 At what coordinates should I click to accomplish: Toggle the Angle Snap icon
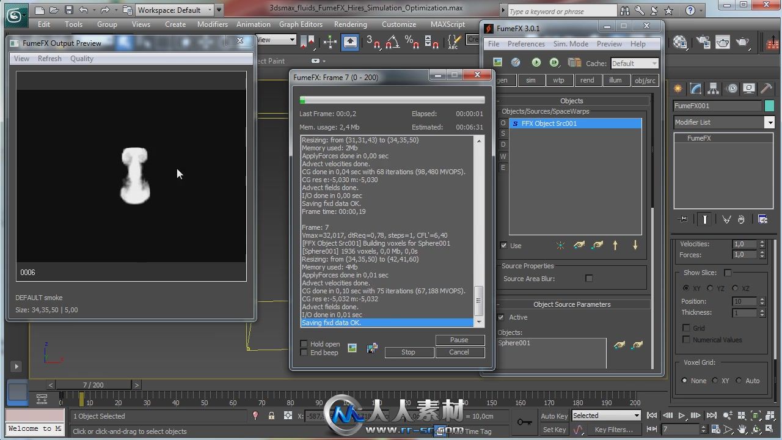click(x=392, y=42)
